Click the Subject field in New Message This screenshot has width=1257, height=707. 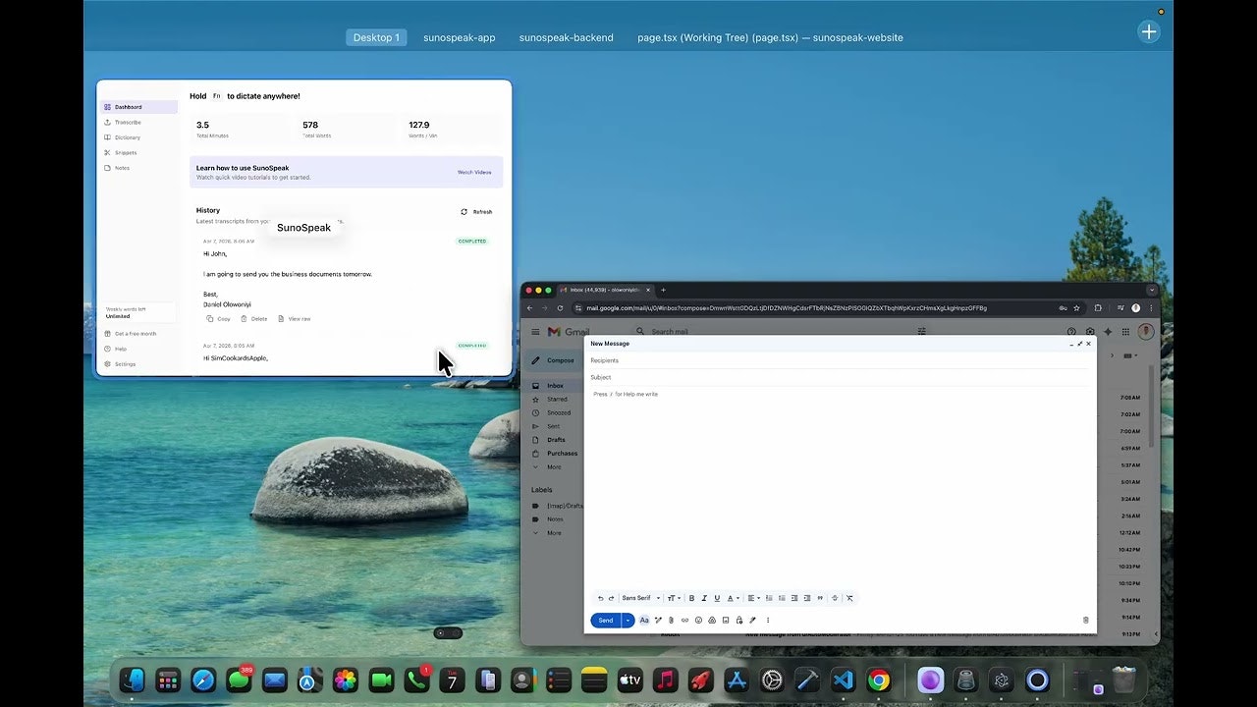[840, 377]
